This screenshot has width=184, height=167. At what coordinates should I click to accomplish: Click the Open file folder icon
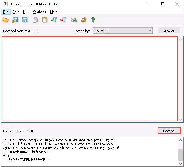click(5, 20)
